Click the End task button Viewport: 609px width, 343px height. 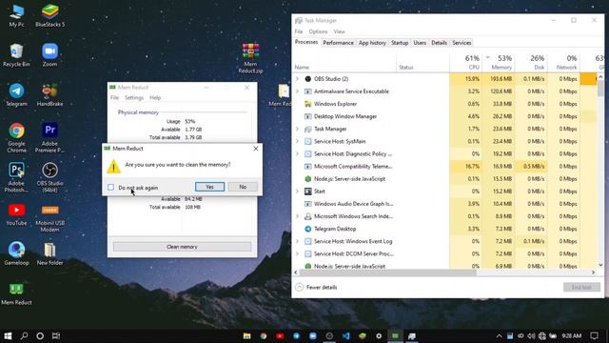(x=581, y=288)
